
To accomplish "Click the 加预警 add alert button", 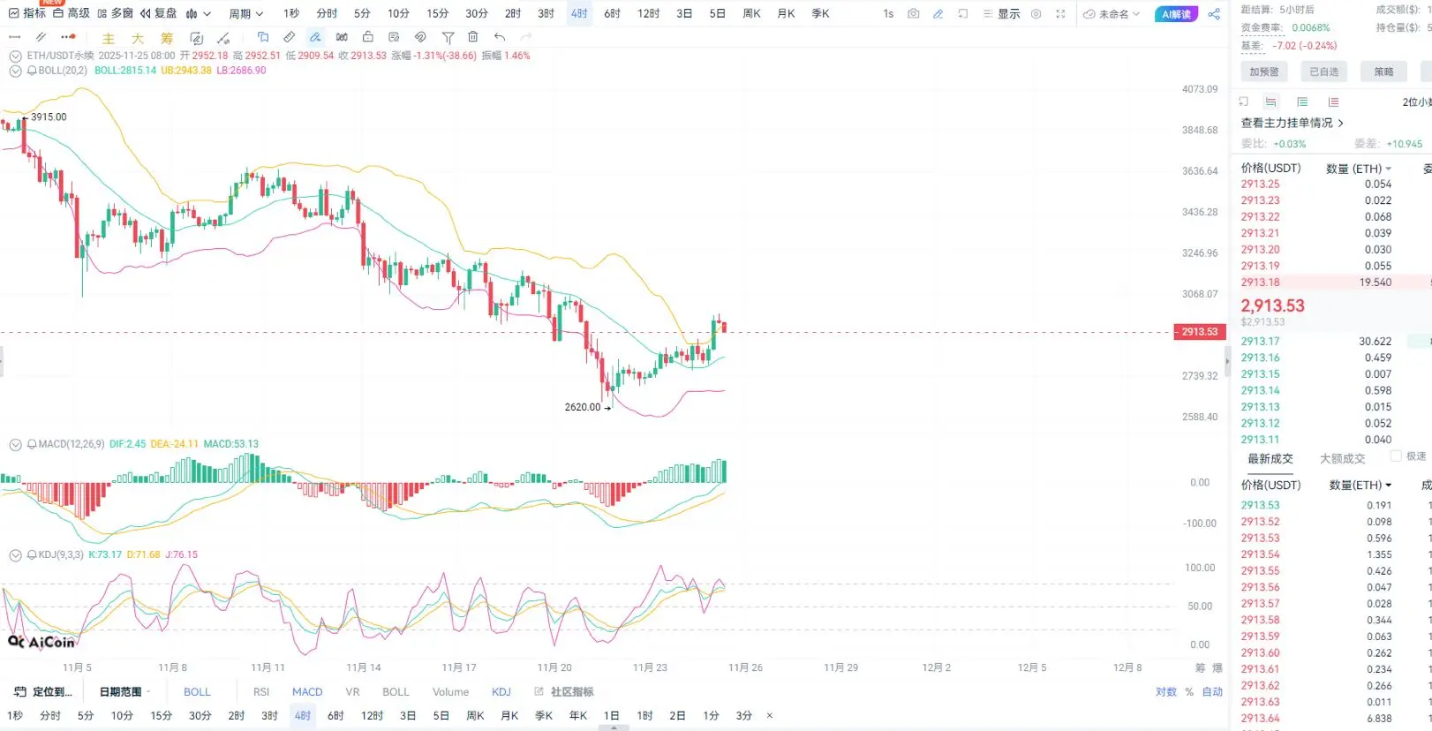I will 1264,72.
